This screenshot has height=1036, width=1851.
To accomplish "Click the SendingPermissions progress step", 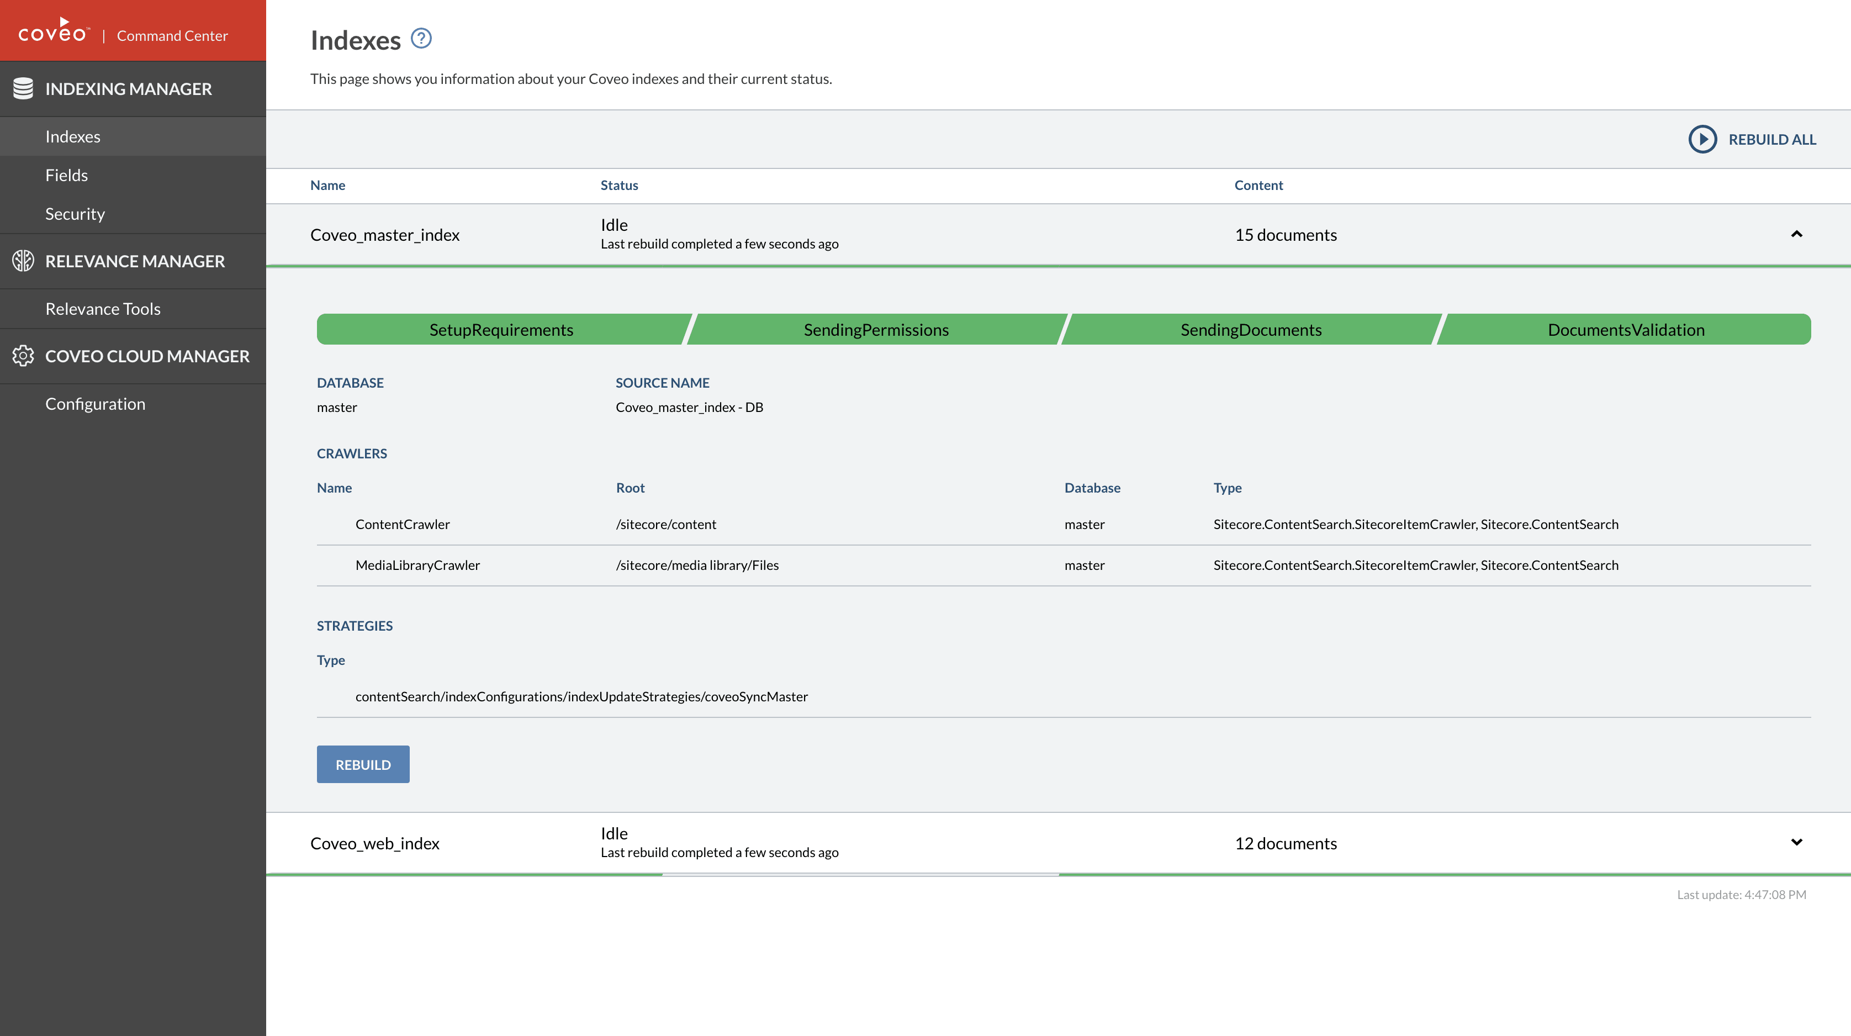I will pyautogui.click(x=876, y=330).
